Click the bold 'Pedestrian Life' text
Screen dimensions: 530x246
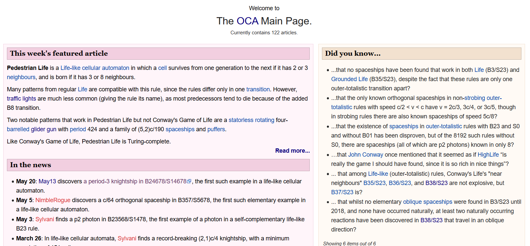click(x=28, y=68)
